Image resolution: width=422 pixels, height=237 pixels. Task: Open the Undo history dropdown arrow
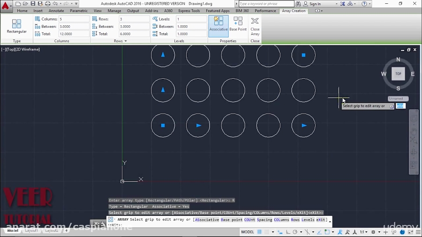(x=60, y=4)
